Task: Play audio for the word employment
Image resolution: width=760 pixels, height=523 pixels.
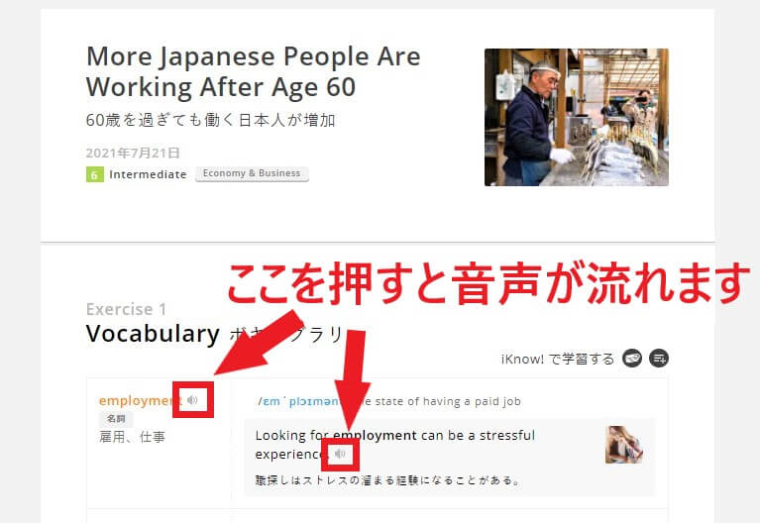Action: coord(192,400)
